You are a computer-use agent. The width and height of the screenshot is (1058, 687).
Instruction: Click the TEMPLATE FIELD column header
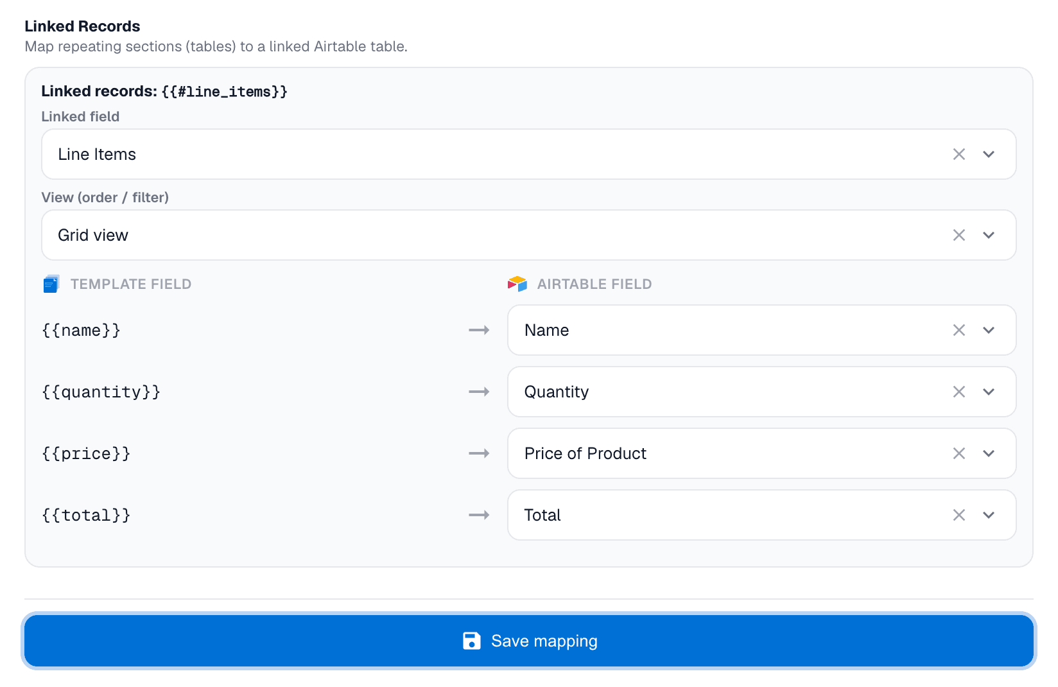tap(131, 284)
